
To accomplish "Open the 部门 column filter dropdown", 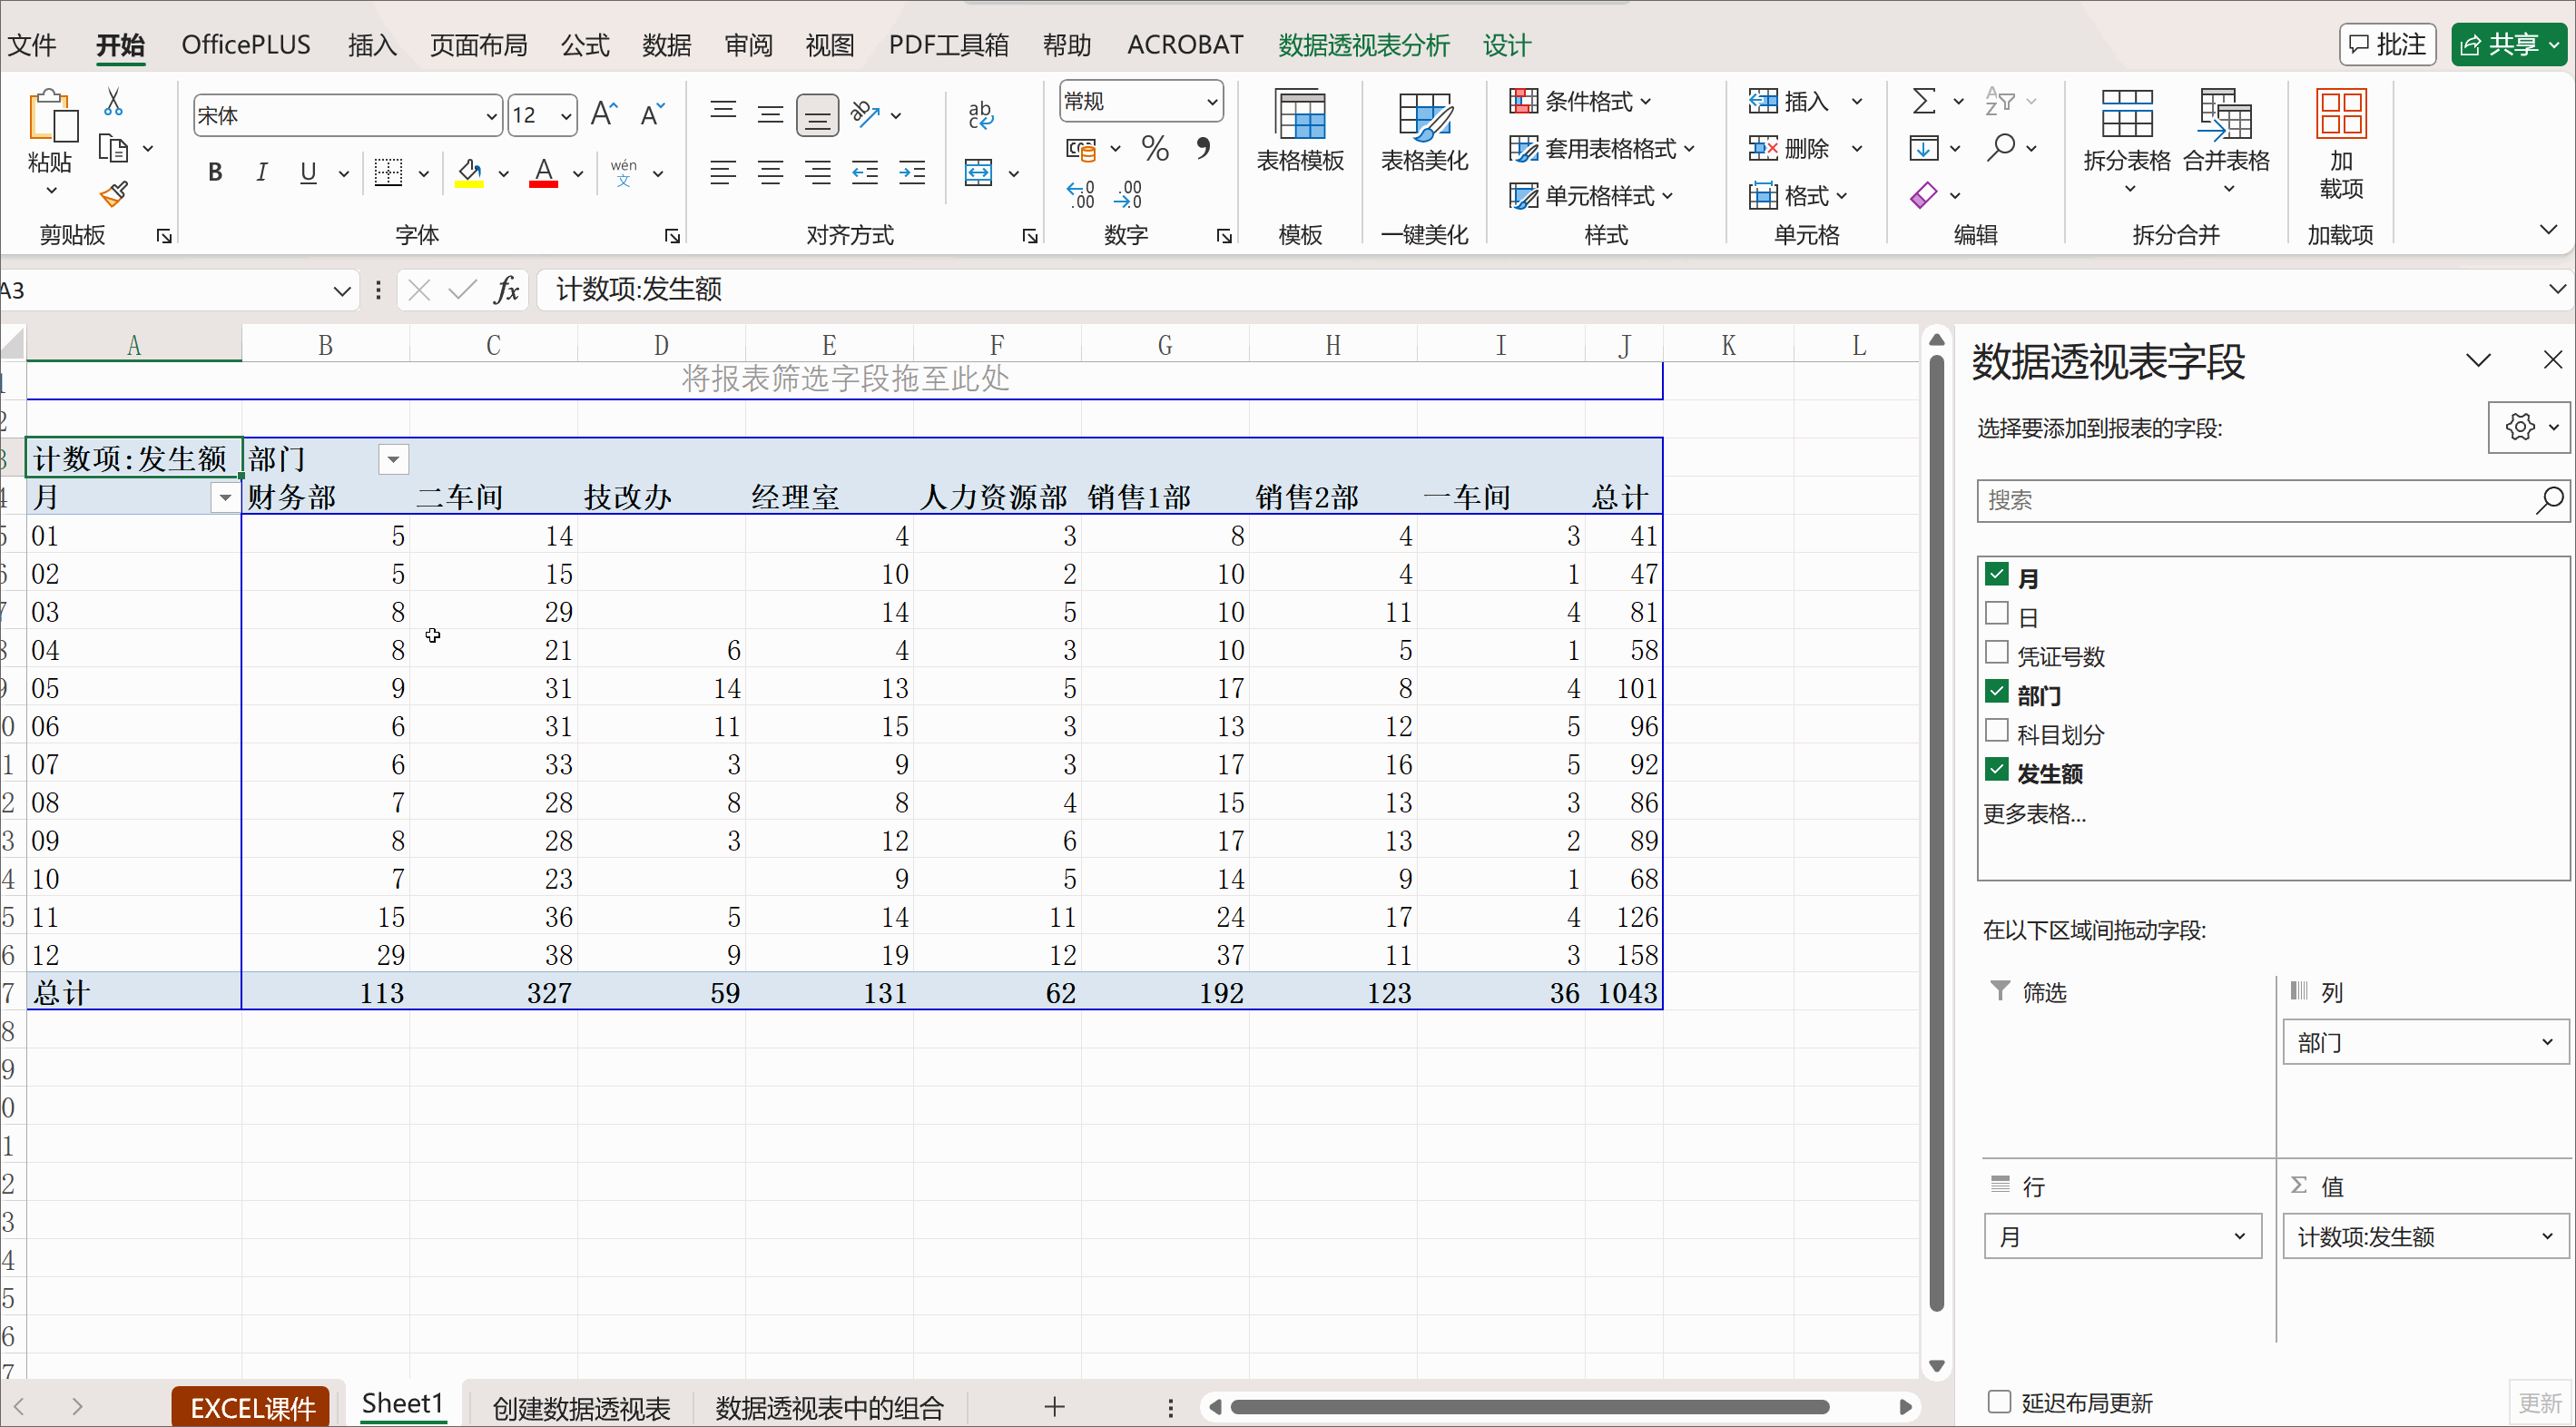I will (x=393, y=459).
